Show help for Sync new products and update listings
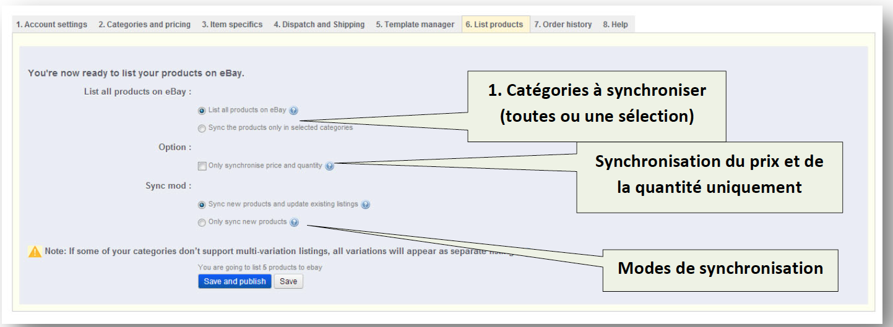 [x=366, y=205]
